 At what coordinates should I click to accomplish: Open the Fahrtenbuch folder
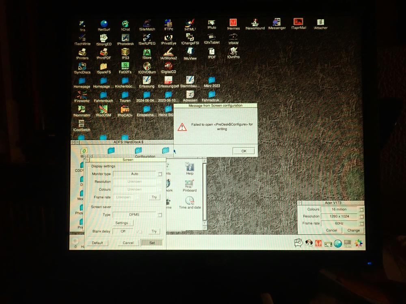coord(103,97)
